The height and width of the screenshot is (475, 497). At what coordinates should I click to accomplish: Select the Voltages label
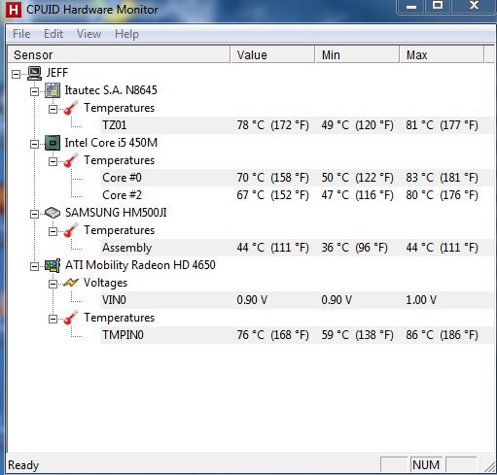click(105, 283)
